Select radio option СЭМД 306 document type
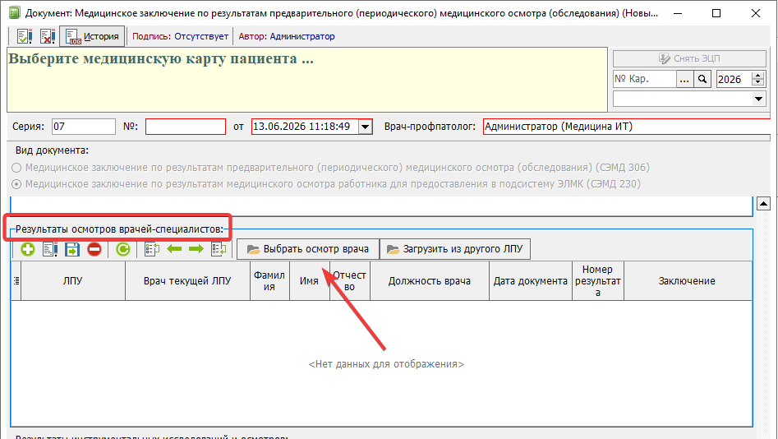The width and height of the screenshot is (778, 439). 16,168
